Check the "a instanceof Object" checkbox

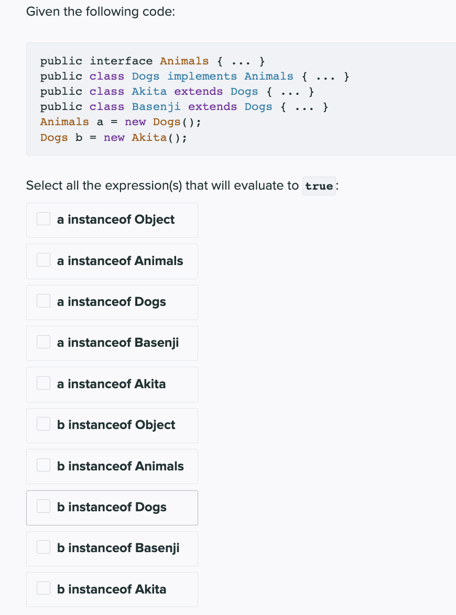[x=43, y=218]
